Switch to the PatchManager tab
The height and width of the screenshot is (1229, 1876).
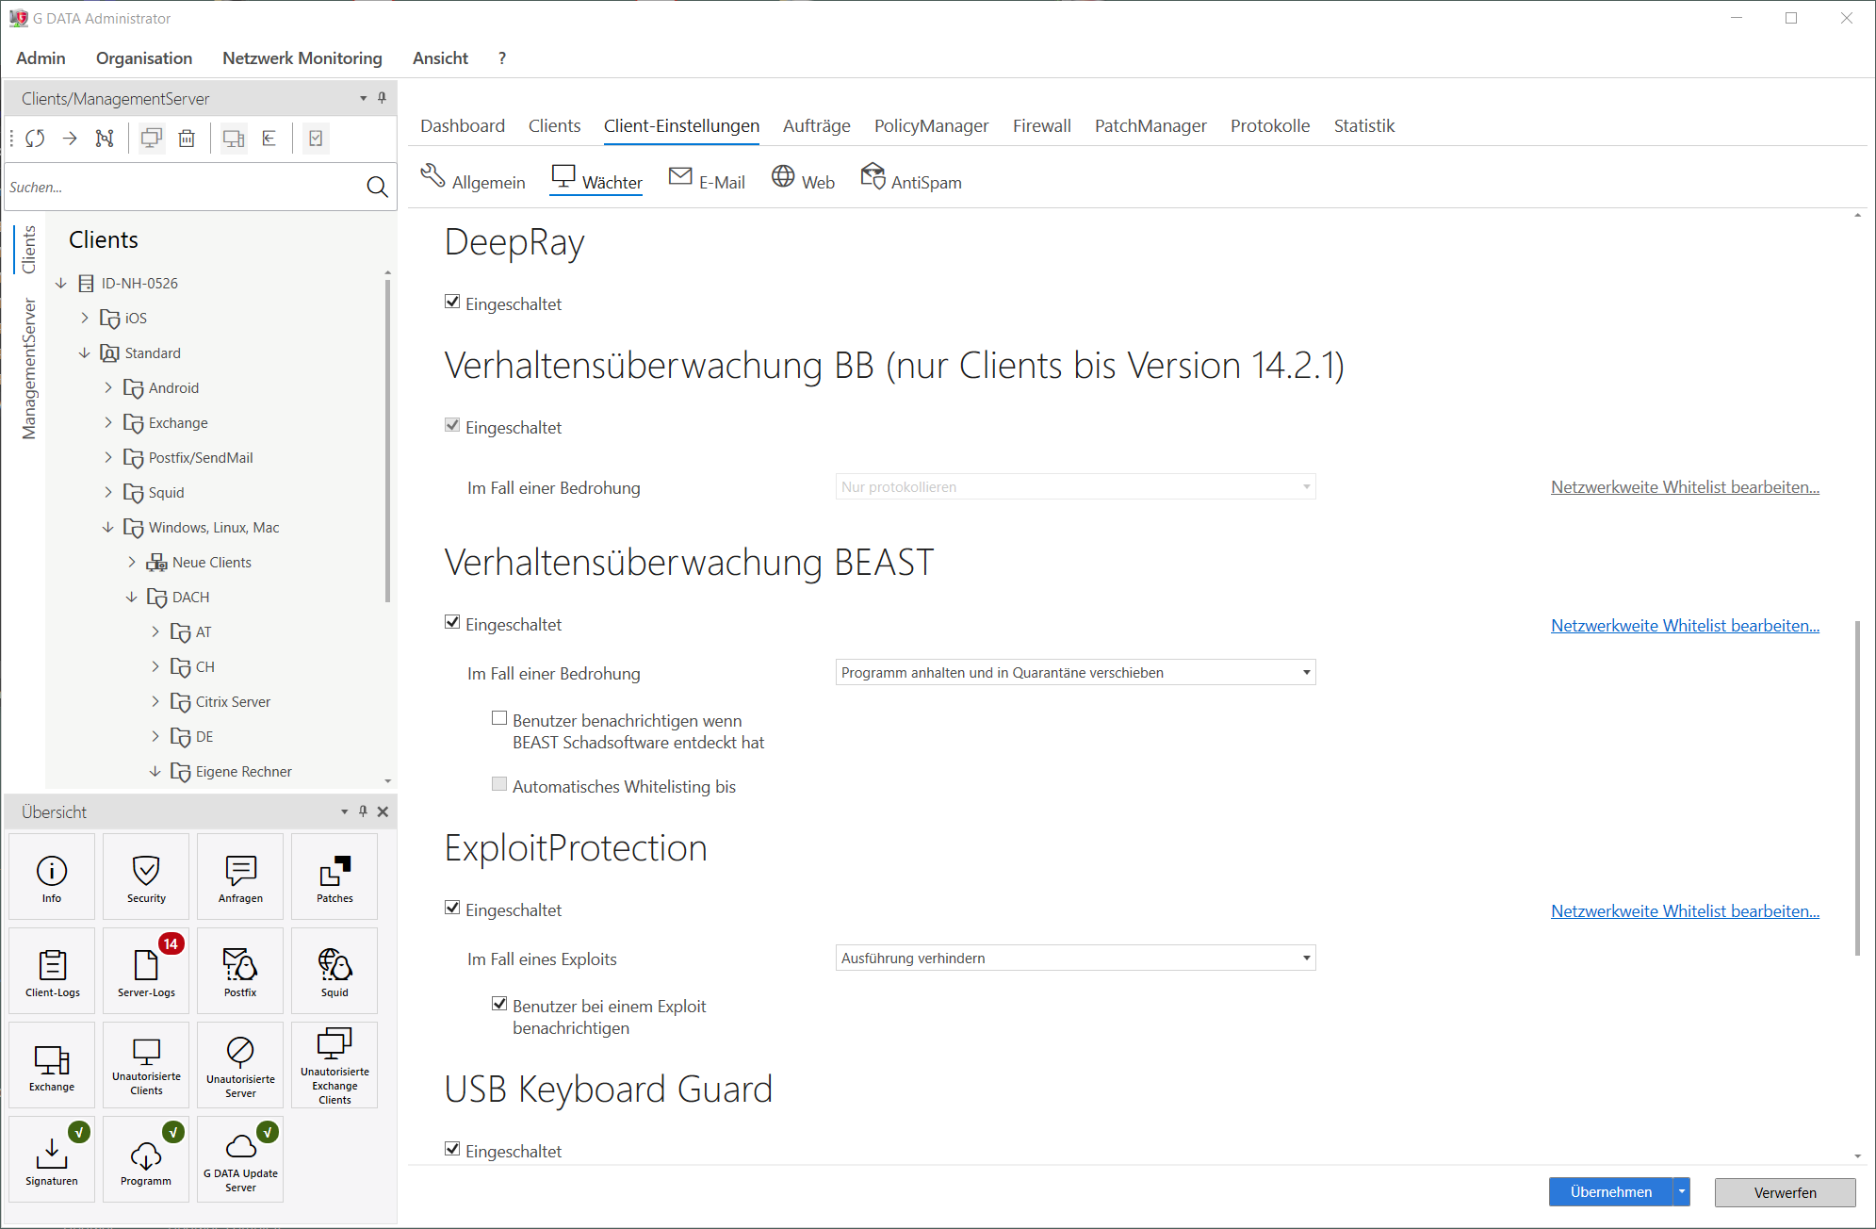tap(1150, 126)
